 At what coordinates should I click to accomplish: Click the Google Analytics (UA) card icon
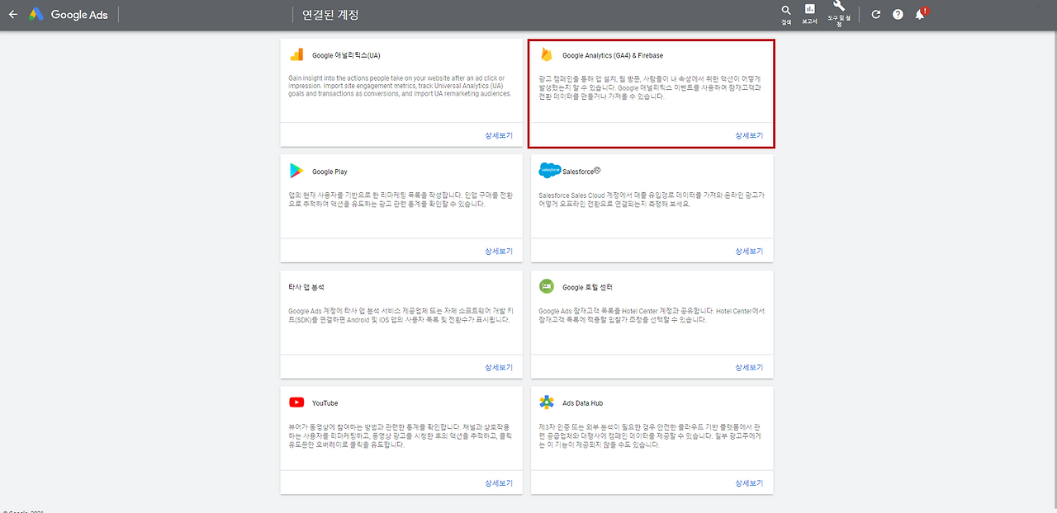click(x=296, y=55)
